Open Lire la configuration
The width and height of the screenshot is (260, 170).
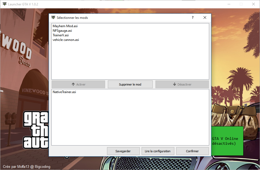(x=158, y=151)
